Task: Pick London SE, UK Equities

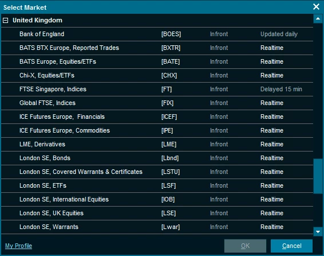Action: click(x=157, y=213)
